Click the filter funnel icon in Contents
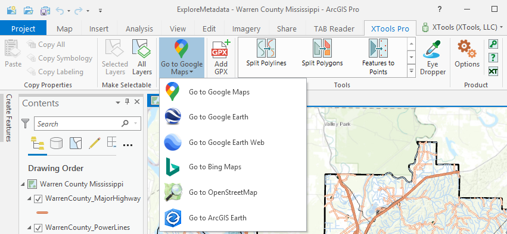This screenshot has width=507, height=234. pos(26,124)
